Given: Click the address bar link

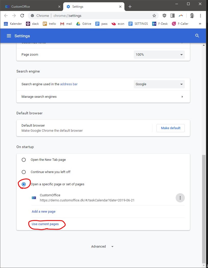Looking at the screenshot, I should [x=69, y=84].
